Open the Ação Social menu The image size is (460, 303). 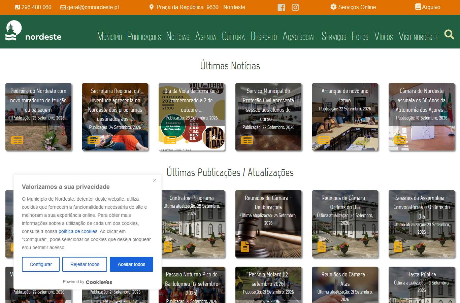coord(299,36)
